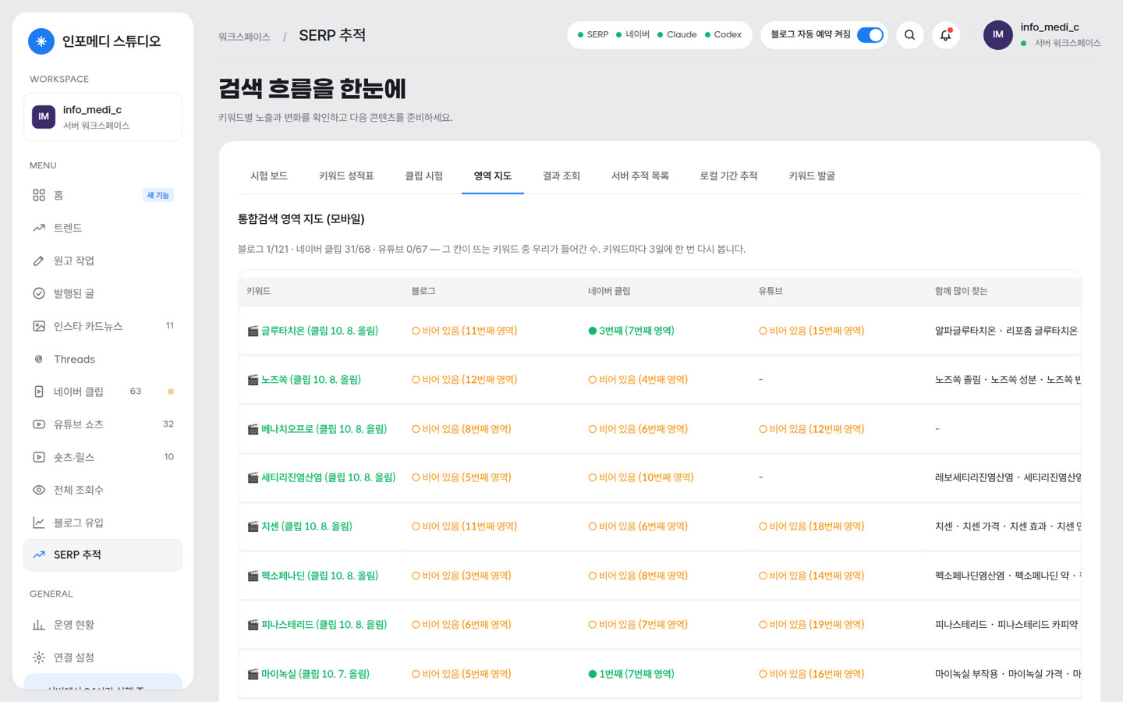The width and height of the screenshot is (1123, 702).
Task: Open 네이버 클립 sidebar item
Action: [103, 392]
